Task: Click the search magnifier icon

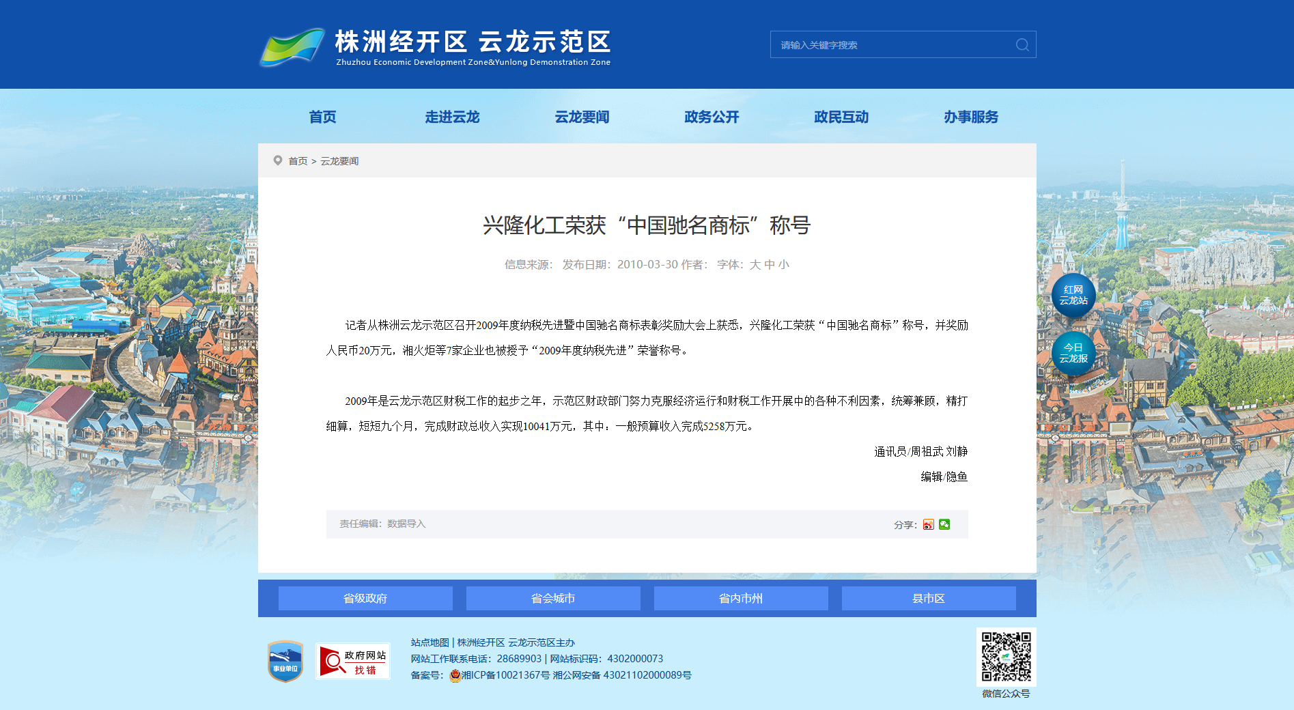Action: click(1022, 45)
